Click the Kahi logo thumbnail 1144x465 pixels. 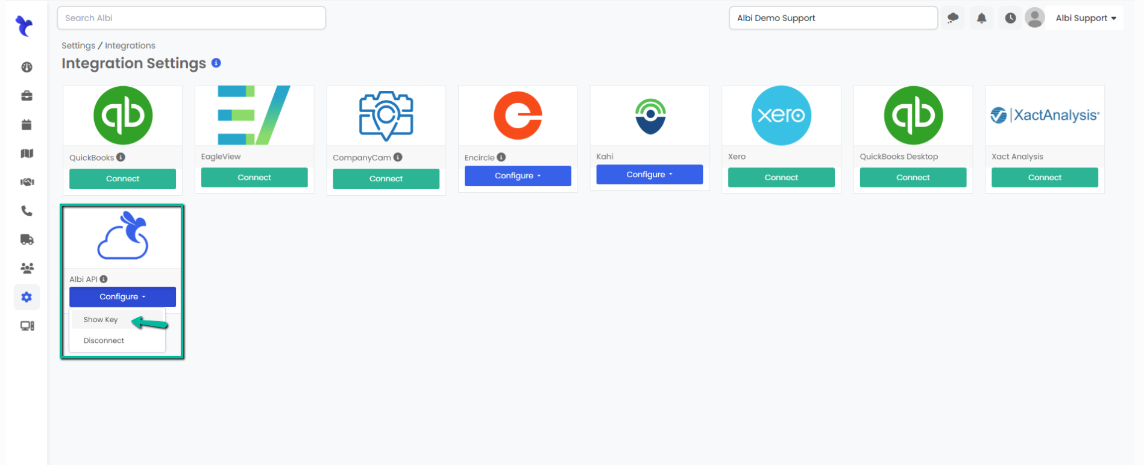coord(650,116)
